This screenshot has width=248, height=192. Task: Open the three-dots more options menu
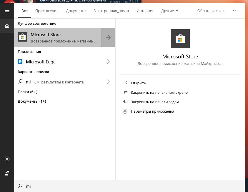[x=235, y=11]
